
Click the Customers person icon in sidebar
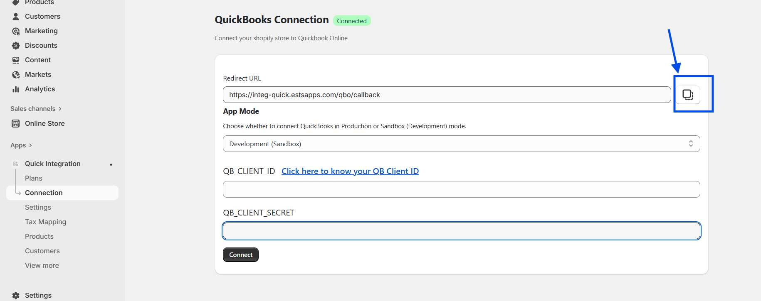tap(16, 17)
